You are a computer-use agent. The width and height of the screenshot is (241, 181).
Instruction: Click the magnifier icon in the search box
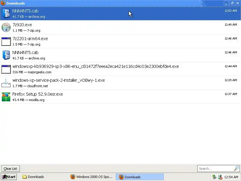tap(236, 169)
